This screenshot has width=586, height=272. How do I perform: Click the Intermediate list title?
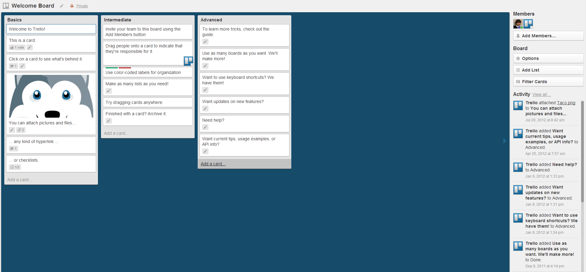118,20
